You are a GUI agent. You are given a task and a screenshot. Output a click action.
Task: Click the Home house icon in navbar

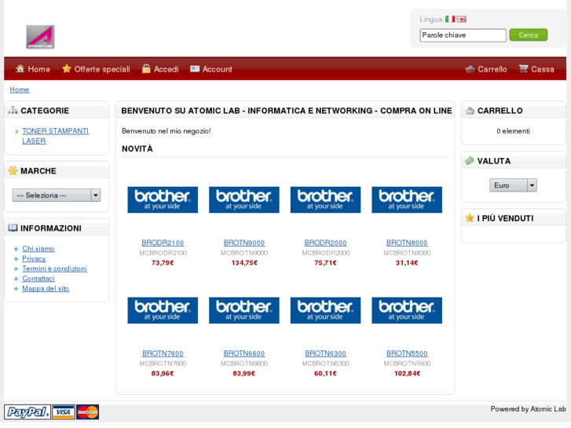pos(20,68)
